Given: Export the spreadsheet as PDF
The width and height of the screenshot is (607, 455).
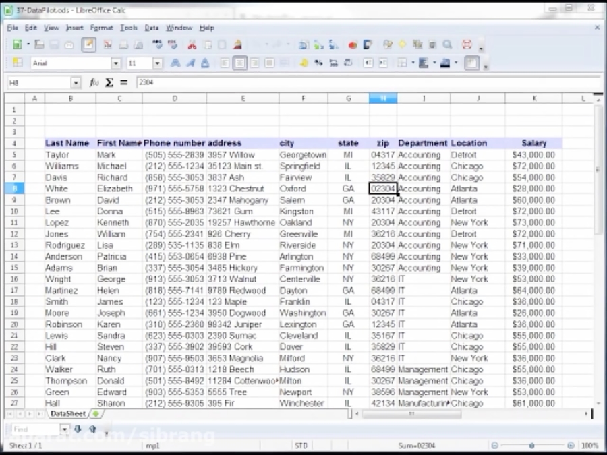Looking at the screenshot, I should tap(107, 44).
